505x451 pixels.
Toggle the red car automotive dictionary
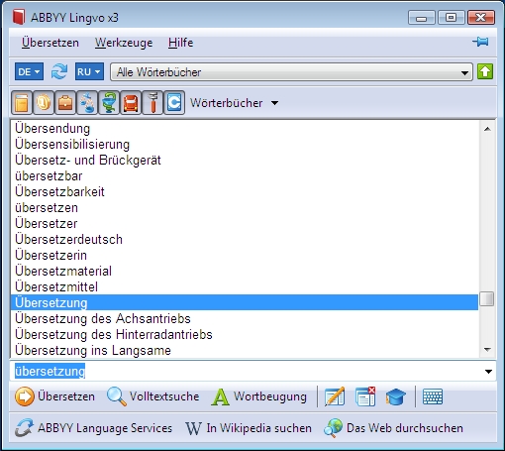(131, 103)
